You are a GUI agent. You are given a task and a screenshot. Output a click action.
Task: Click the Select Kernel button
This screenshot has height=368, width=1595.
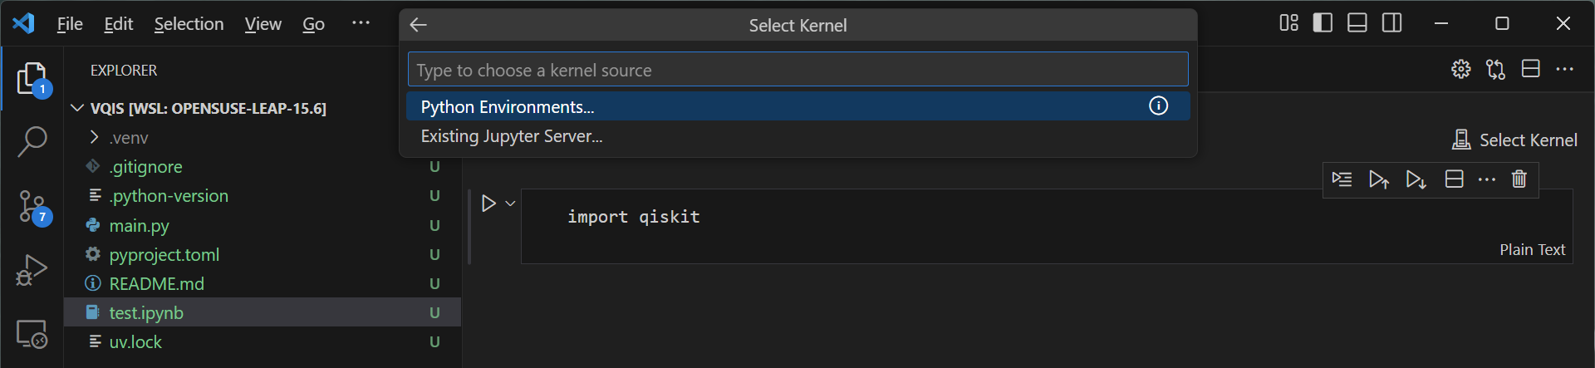click(1514, 140)
